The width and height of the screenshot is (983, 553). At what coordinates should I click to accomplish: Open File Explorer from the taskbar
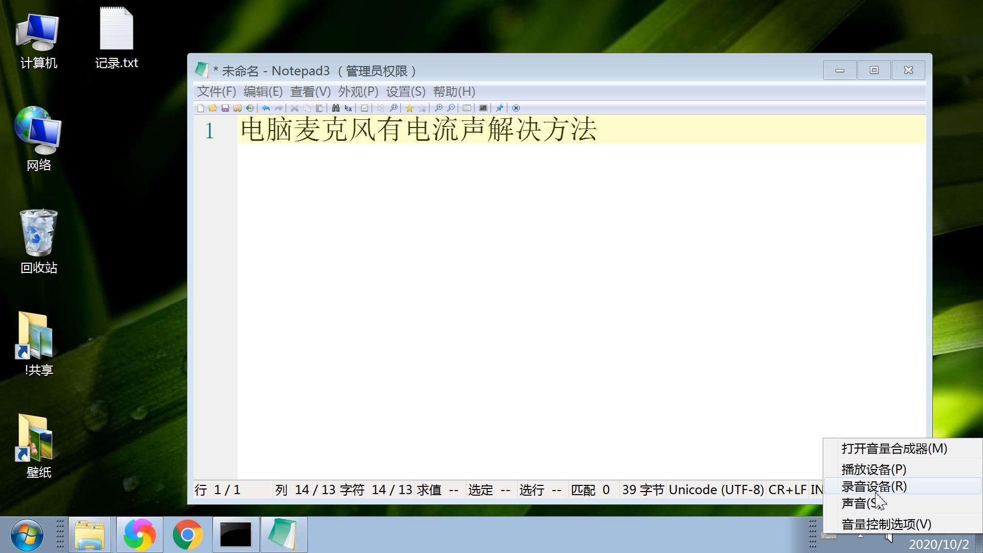coord(90,535)
